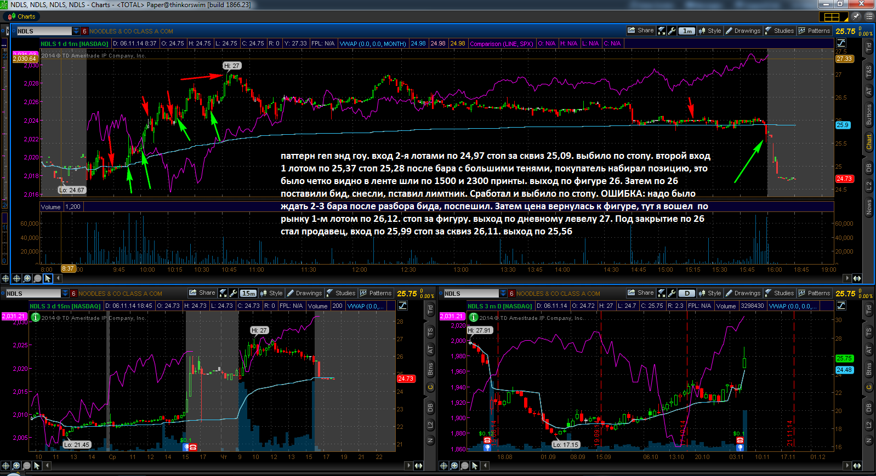
Task: Open the Charts tab
Action: coord(22,16)
